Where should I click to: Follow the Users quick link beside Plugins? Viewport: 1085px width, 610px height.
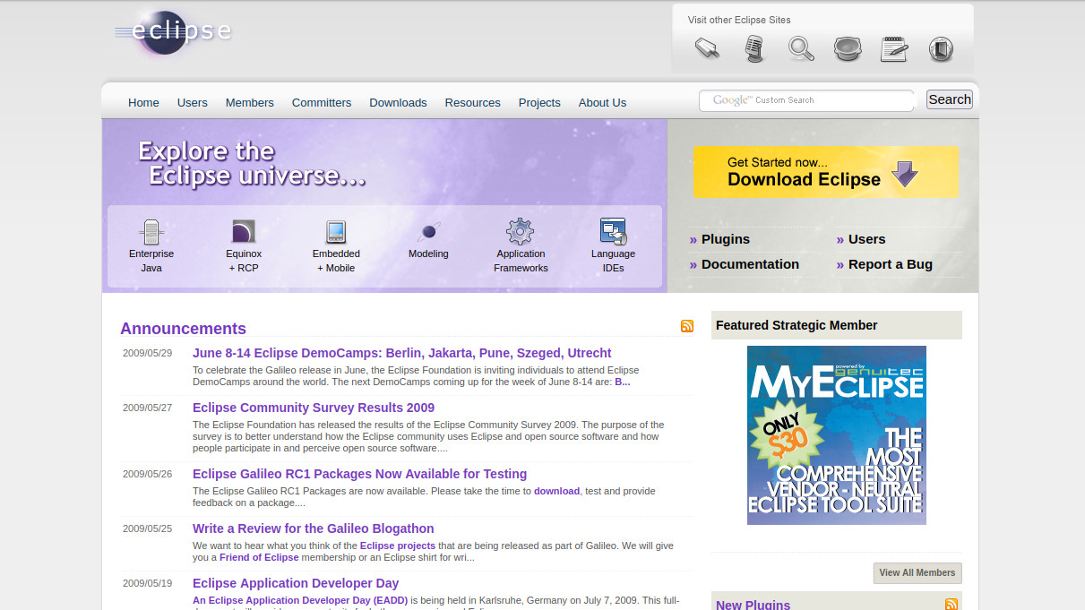tap(866, 239)
